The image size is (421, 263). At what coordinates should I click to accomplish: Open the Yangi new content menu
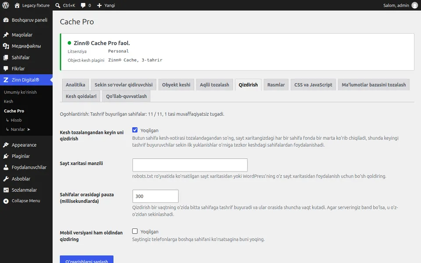106,5
